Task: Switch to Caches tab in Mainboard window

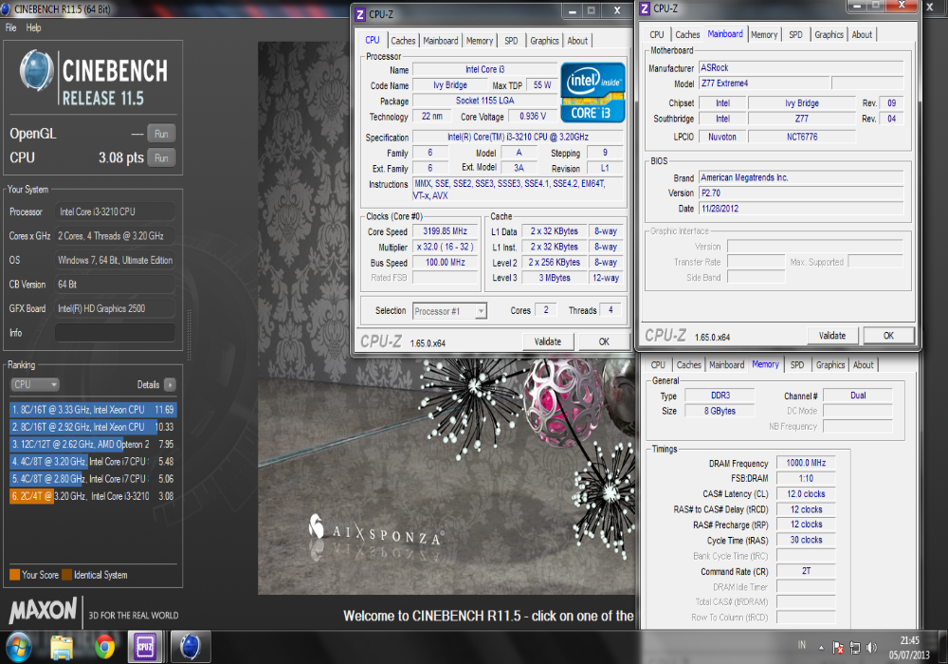Action: (687, 34)
